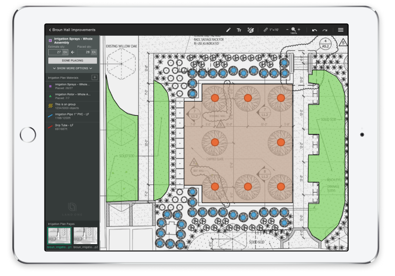Click the purple swatch in sprays list row

pyautogui.click(x=50, y=86)
